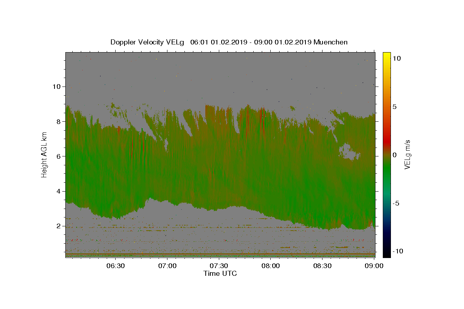Click the colorbar value -10 label
Viewport: 464px width, 309px height.
click(398, 251)
